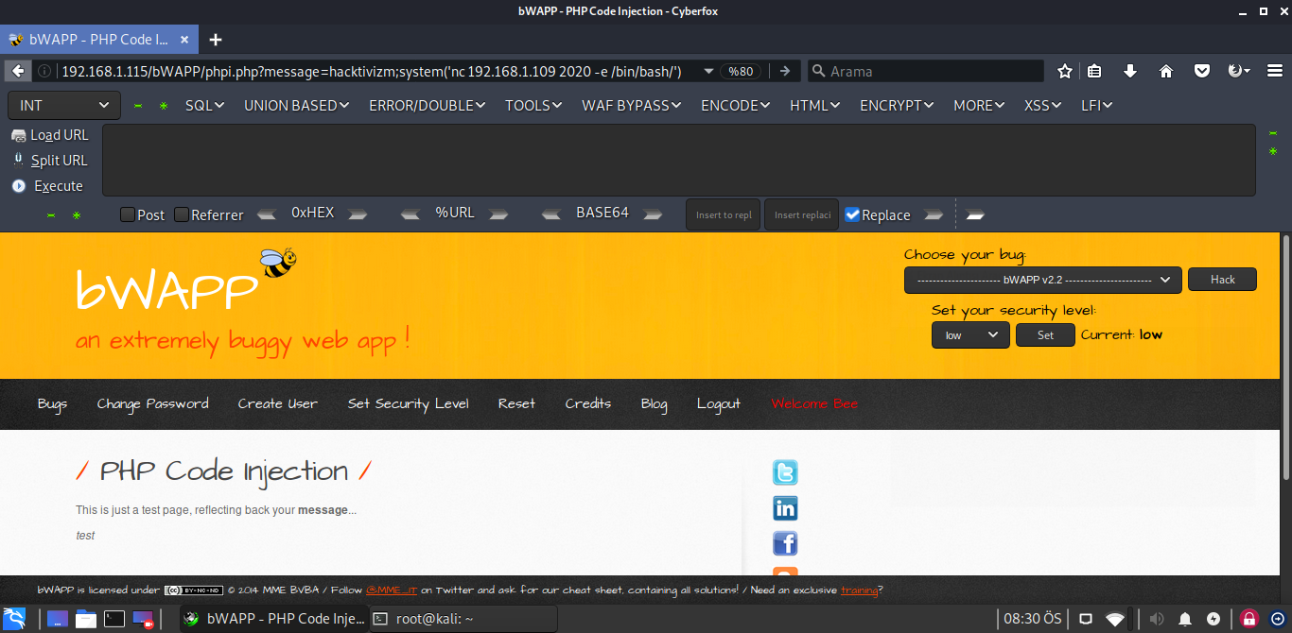Open the bug selection dropdown

1043,280
